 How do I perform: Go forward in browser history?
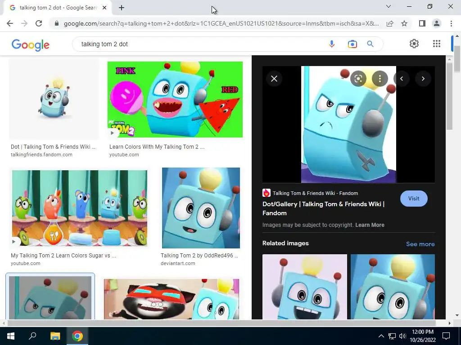pos(24,23)
